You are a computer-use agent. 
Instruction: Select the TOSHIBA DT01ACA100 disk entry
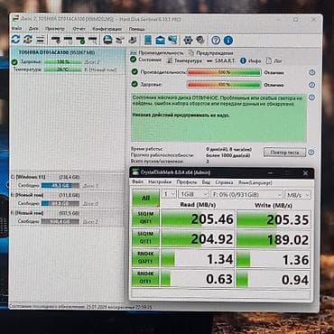67,61
